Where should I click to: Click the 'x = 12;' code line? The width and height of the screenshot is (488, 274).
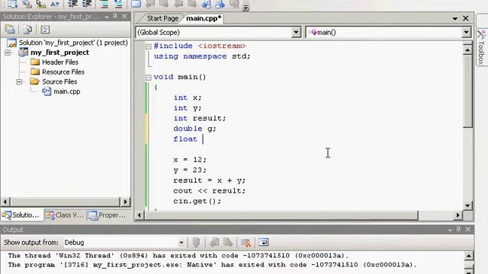190,160
